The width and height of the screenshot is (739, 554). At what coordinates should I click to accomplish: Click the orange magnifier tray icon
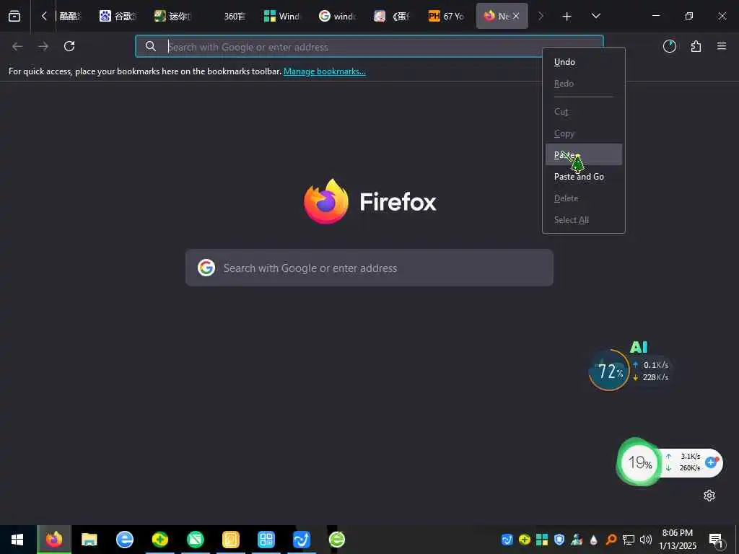click(611, 540)
